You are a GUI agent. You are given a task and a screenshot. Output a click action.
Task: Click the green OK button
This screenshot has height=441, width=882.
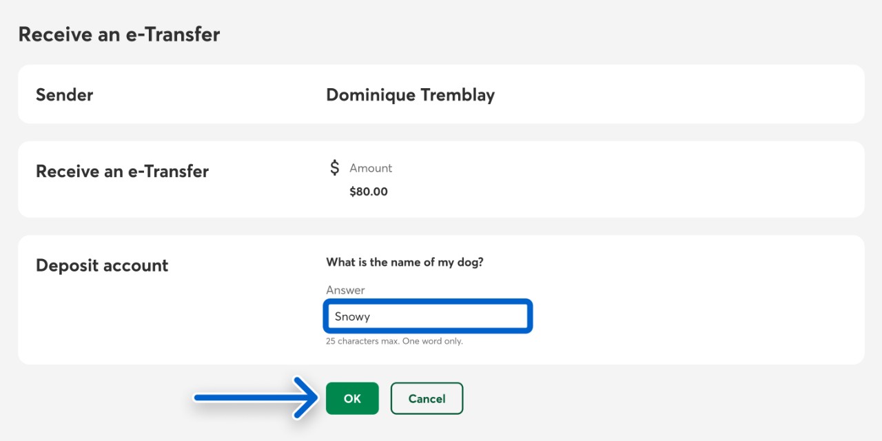click(x=352, y=398)
